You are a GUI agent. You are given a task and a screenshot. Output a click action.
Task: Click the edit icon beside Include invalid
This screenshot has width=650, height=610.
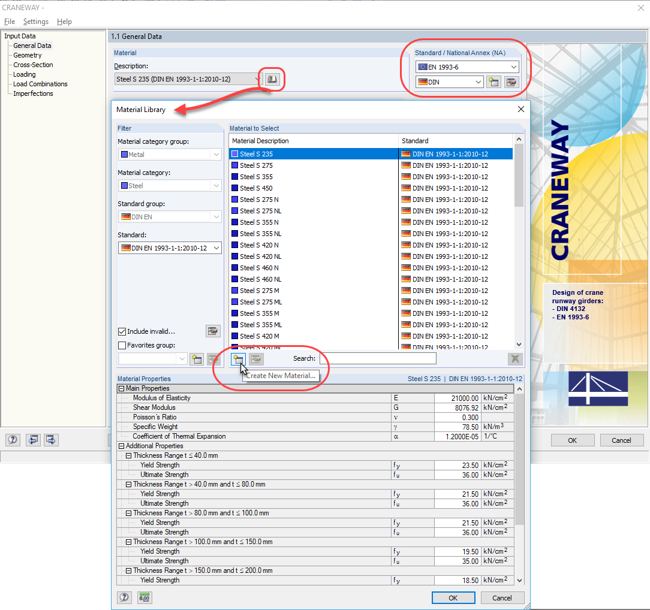point(213,331)
